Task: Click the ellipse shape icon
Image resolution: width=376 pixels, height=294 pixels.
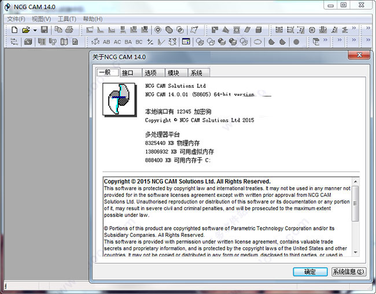Action: click(x=258, y=42)
